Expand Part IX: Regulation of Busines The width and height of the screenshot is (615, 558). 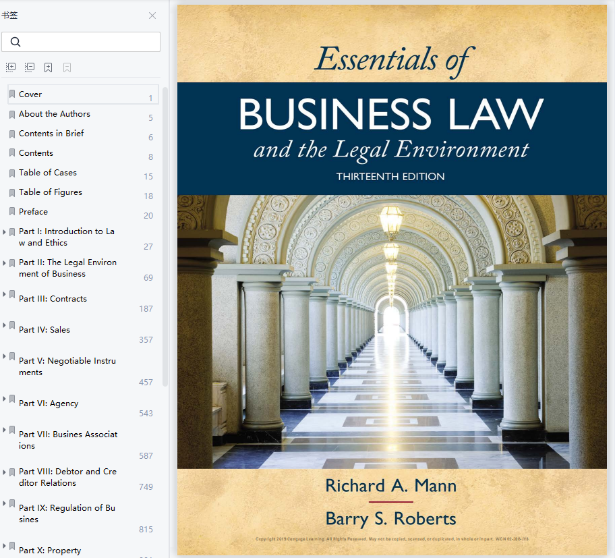click(4, 503)
